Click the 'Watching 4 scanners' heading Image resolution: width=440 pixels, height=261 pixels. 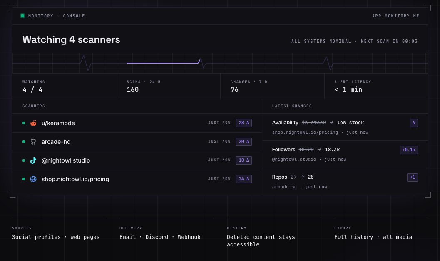[71, 39]
